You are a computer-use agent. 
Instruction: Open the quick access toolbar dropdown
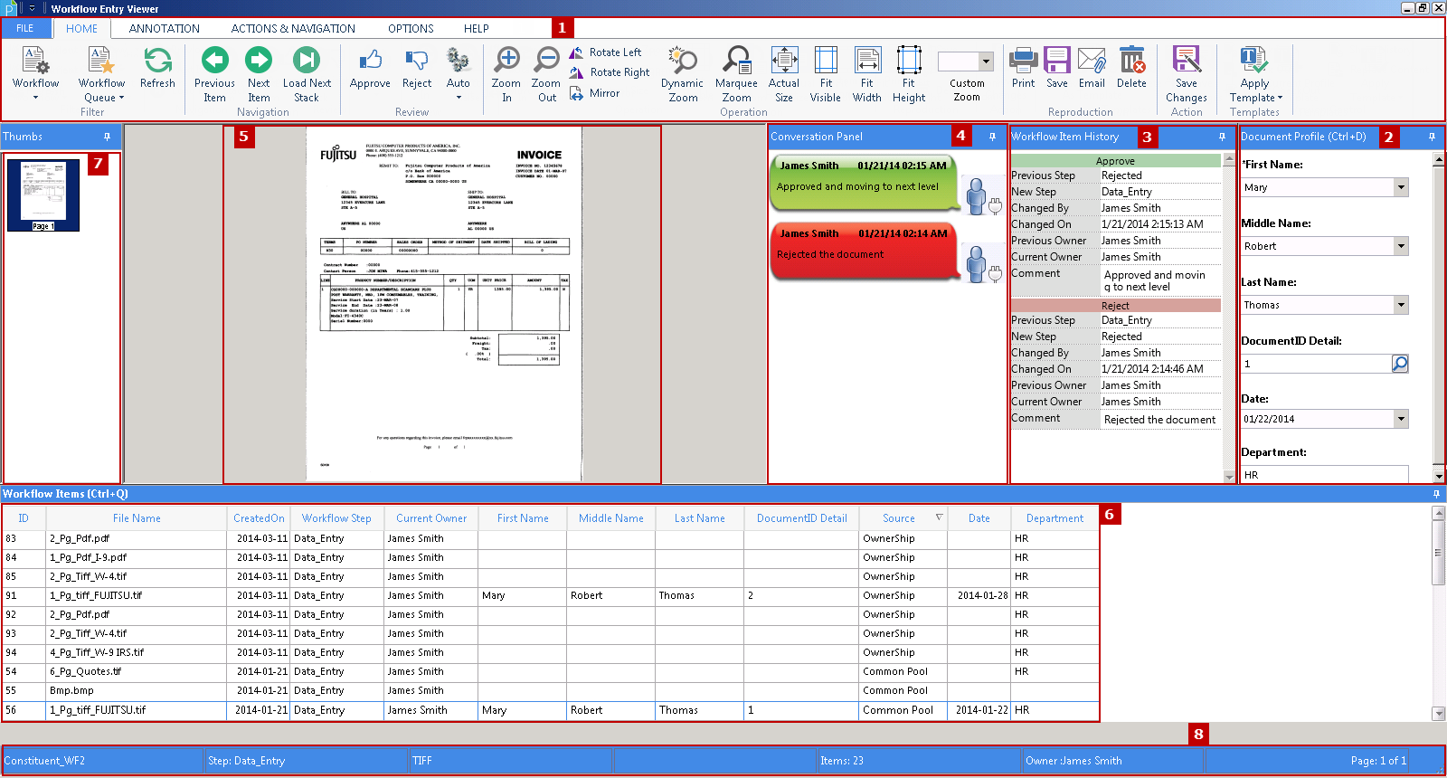coord(32,8)
